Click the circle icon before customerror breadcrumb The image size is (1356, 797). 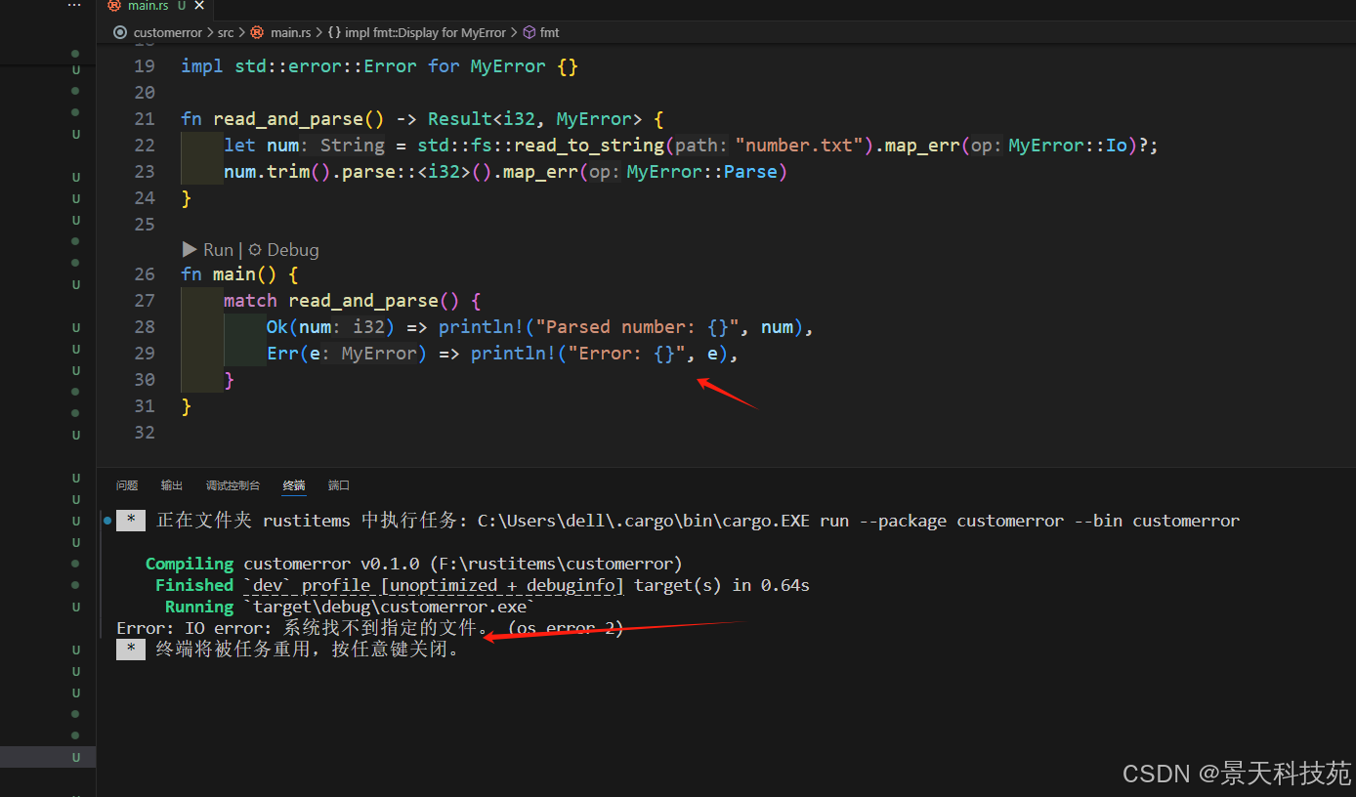pyautogui.click(x=121, y=32)
